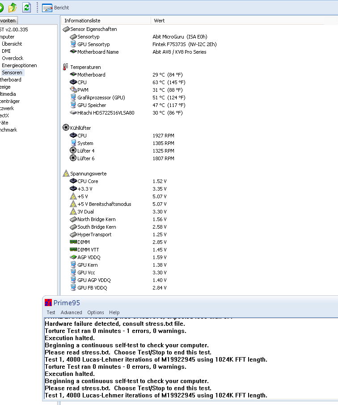Select the GPU FB VDDQ row
The width and height of the screenshot is (338, 405).
[118, 288]
